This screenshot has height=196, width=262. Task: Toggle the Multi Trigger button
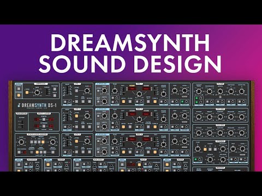53,152
